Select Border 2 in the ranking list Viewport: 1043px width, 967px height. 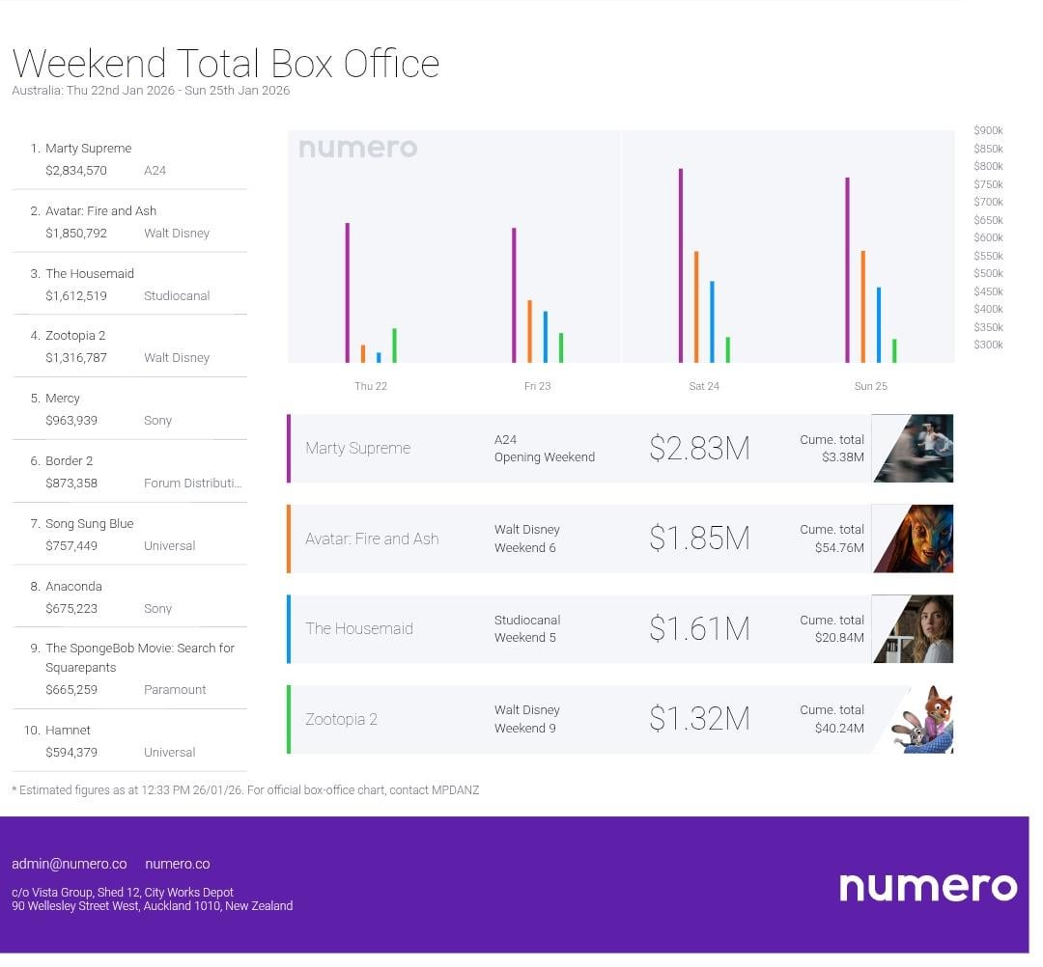69,461
